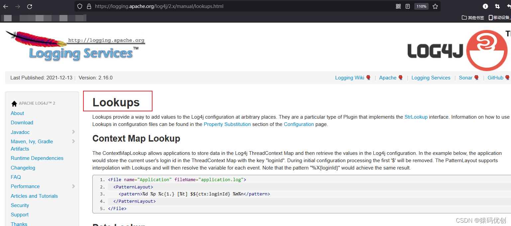This screenshot has width=511, height=226.
Task: Click the GitHub link in the header bar
Action: tap(495, 78)
